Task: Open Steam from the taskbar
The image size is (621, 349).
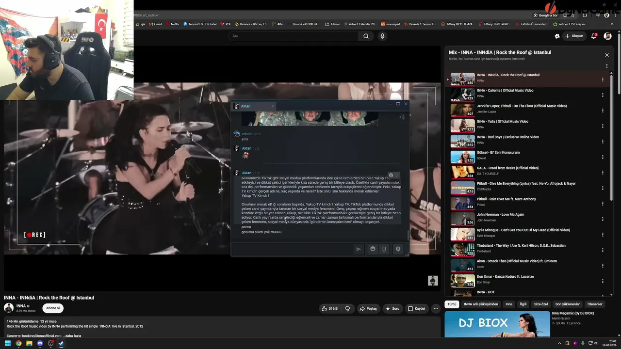Action: tap(61, 344)
